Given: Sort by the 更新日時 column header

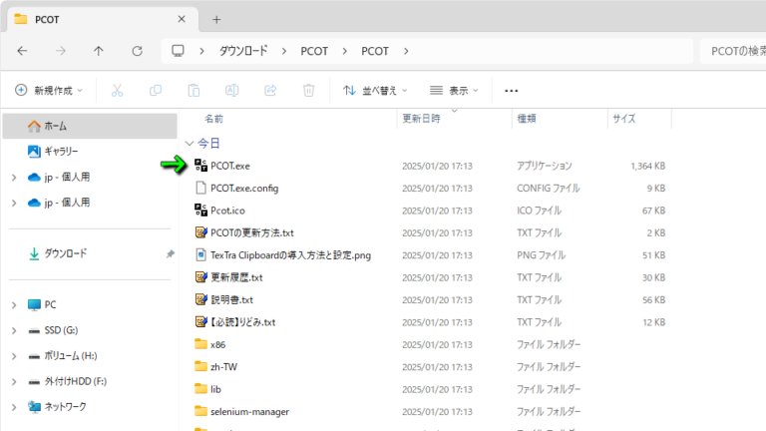Looking at the screenshot, I should (x=421, y=118).
